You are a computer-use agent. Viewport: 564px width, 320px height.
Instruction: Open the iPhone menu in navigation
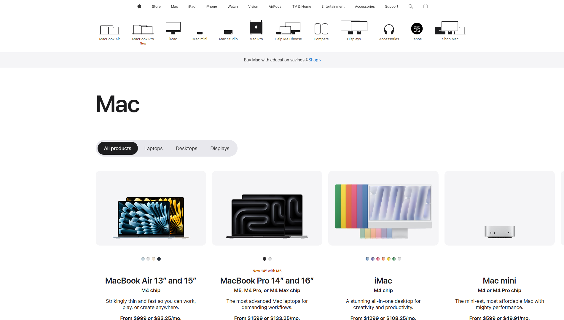(211, 7)
